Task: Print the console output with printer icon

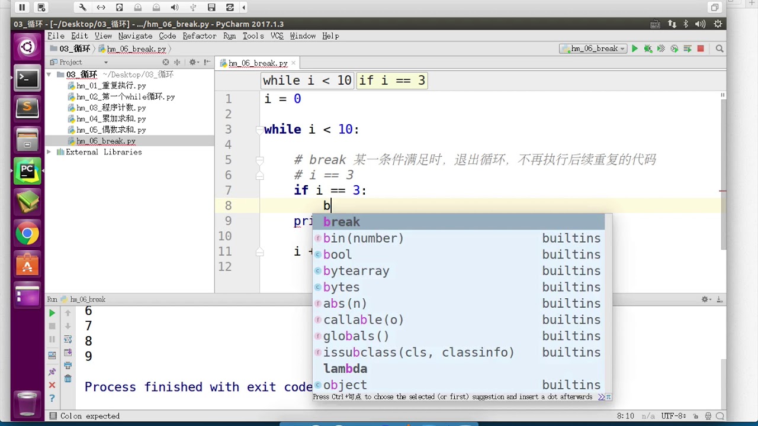Action: [x=68, y=366]
